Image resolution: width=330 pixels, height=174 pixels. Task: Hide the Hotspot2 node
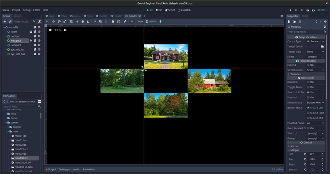(x=39, y=40)
